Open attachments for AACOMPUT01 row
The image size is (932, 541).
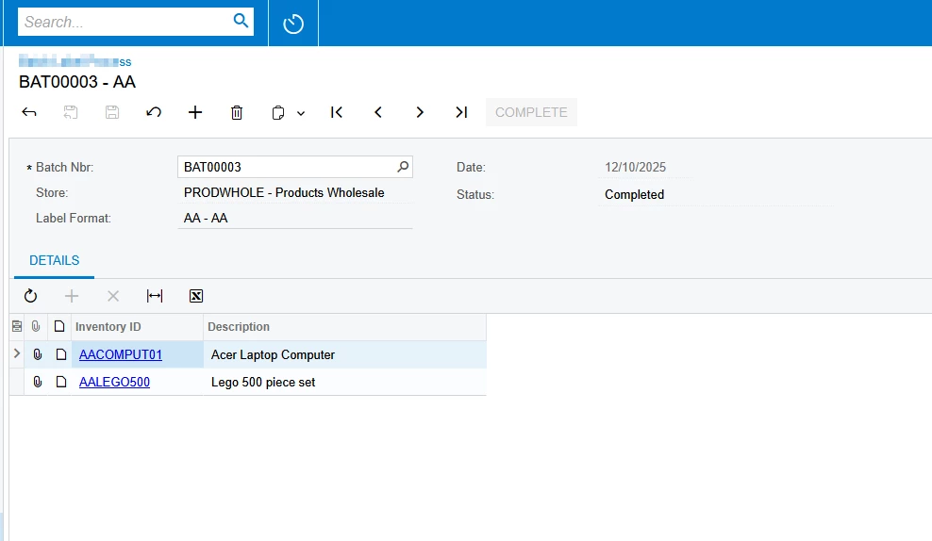37,354
